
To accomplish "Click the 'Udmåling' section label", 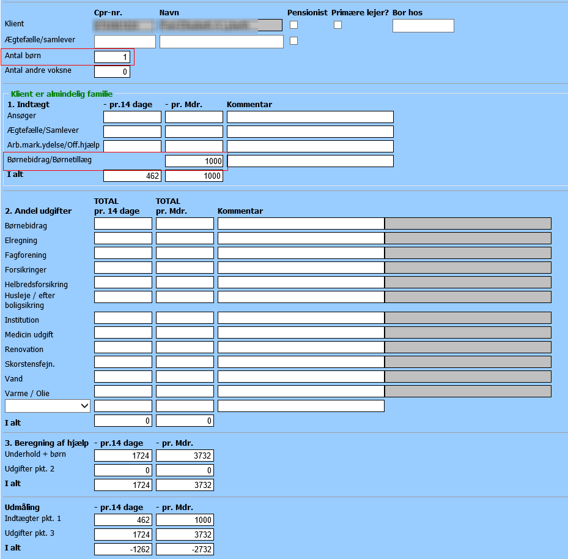I will (x=22, y=508).
